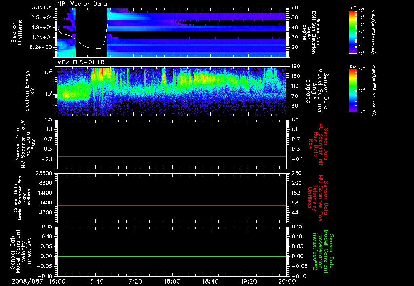Click the 18:40 time tick label
The height and width of the screenshot is (286, 414).
(x=210, y=281)
